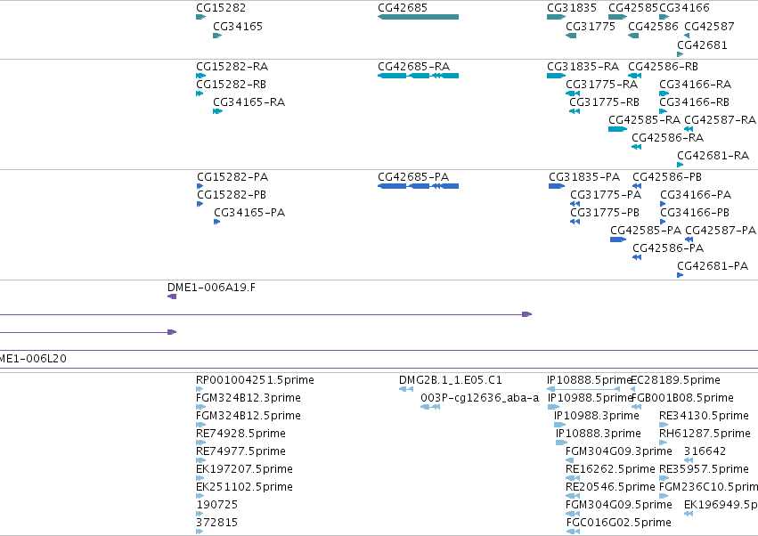Select EST RE20546.5prime
Viewport: 758px width, 536px height.
point(610,487)
